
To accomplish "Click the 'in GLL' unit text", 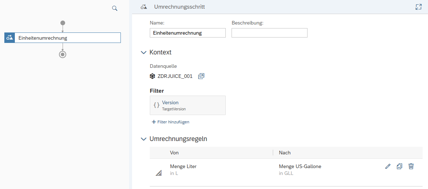I will pos(286,173).
